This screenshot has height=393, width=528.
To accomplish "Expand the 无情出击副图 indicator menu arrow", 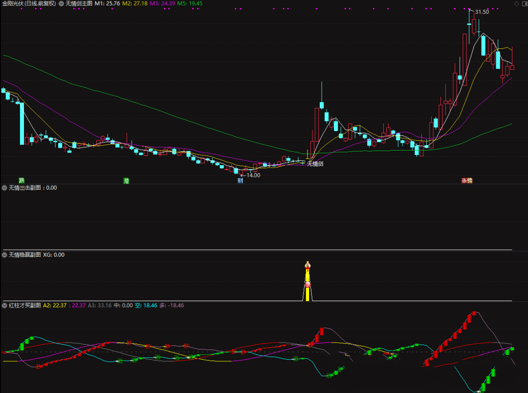I will 5,188.
